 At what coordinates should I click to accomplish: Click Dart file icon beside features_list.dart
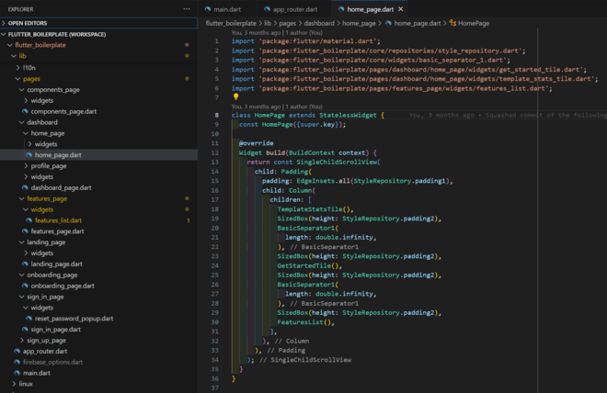pos(29,220)
